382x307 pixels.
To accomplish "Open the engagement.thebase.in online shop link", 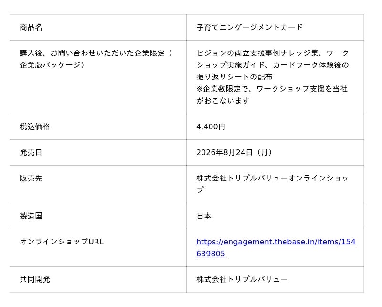I will (276, 247).
